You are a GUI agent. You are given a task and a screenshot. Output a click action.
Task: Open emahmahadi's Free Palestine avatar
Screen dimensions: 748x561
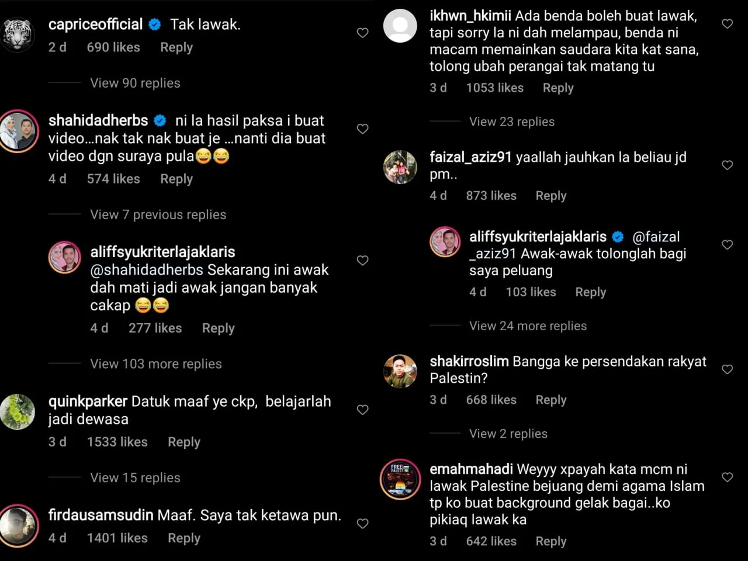[x=400, y=479]
